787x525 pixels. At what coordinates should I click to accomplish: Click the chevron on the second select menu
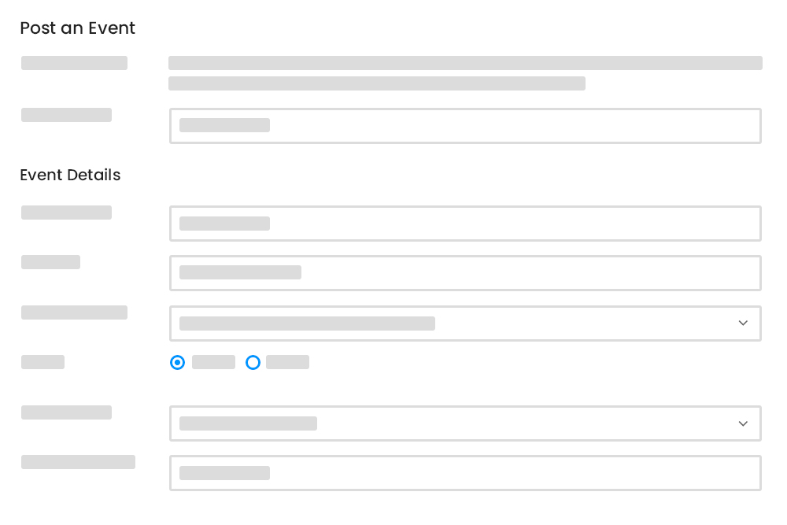[x=743, y=423]
